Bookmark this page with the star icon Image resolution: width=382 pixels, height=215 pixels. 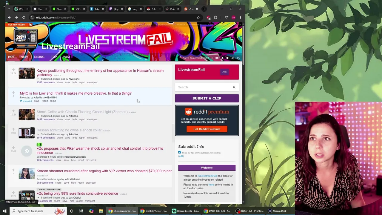198,17
